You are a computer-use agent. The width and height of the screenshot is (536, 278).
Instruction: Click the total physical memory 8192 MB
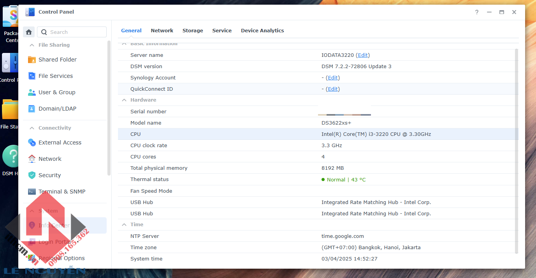coord(333,168)
